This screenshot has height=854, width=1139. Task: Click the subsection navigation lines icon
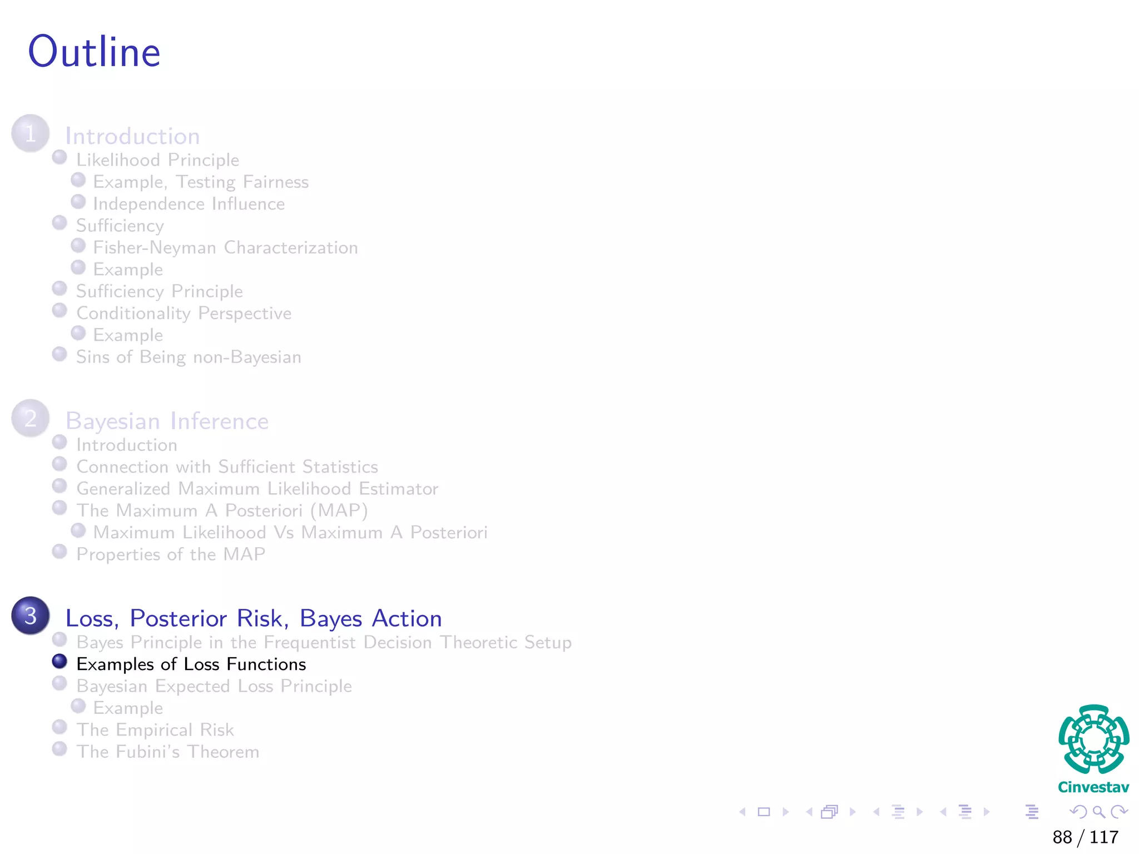[898, 812]
